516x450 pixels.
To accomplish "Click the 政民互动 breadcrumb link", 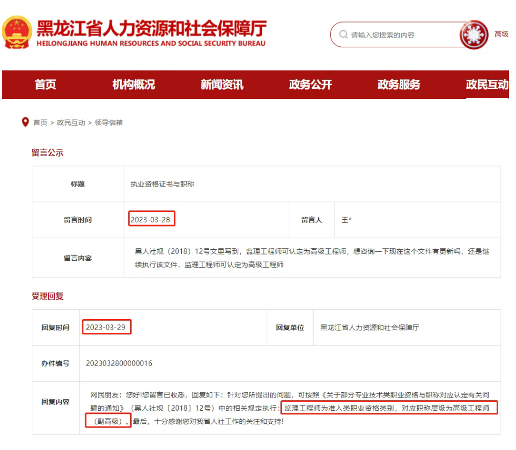I will [71, 122].
